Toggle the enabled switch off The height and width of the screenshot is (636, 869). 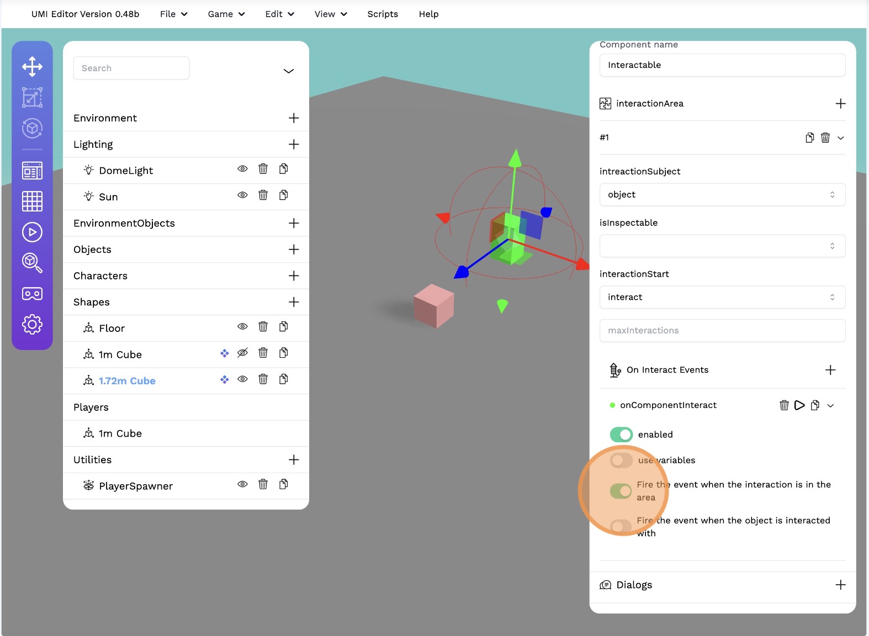click(621, 434)
